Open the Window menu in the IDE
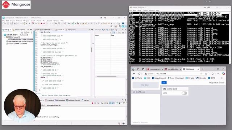This screenshot has height=130, width=232. click(56, 21)
